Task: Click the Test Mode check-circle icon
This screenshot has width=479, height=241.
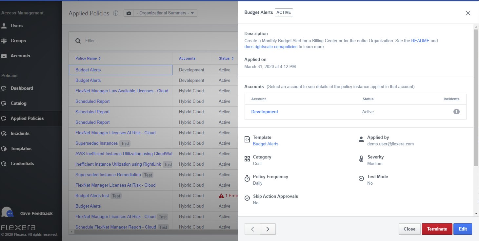Action: [361, 178]
